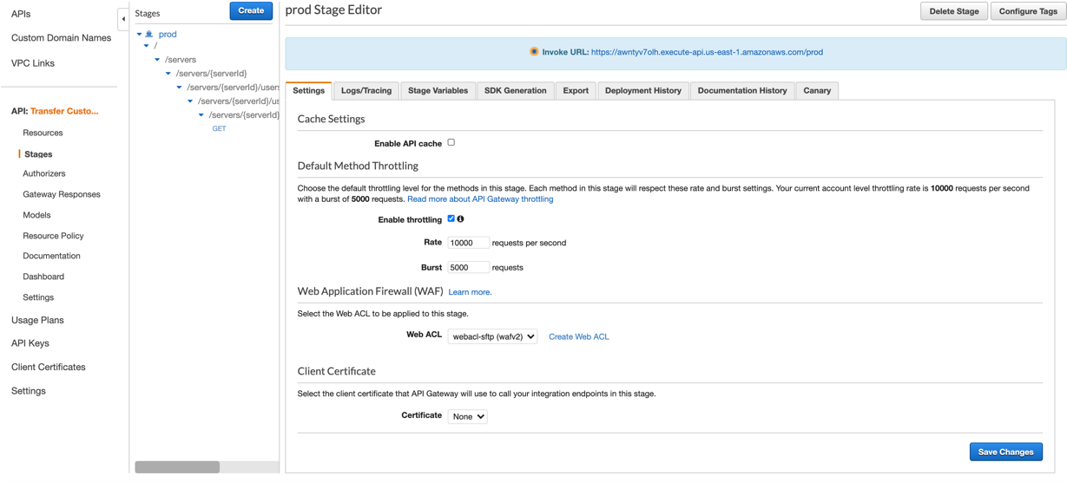1067x482 pixels.
Task: Open Configure Tags
Action: coord(1028,11)
